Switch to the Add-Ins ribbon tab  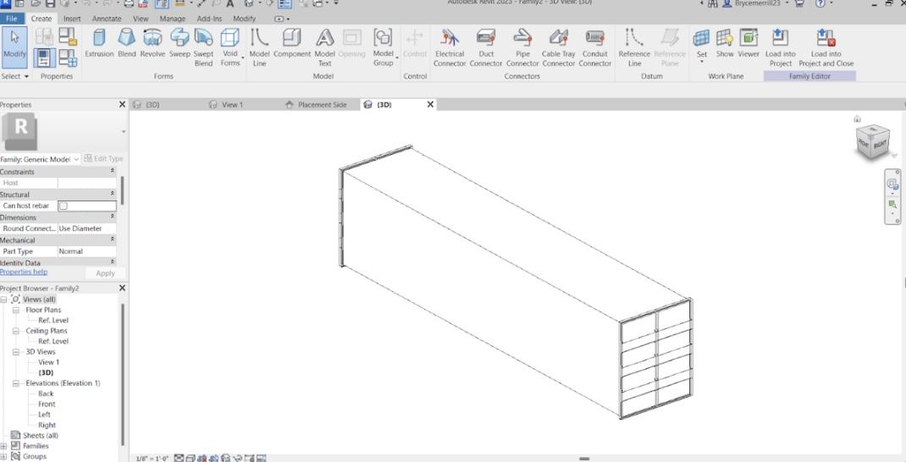(x=209, y=19)
